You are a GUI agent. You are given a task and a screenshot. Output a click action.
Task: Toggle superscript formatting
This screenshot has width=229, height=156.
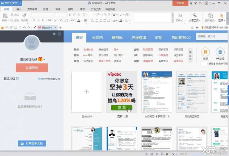click(x=56, y=20)
